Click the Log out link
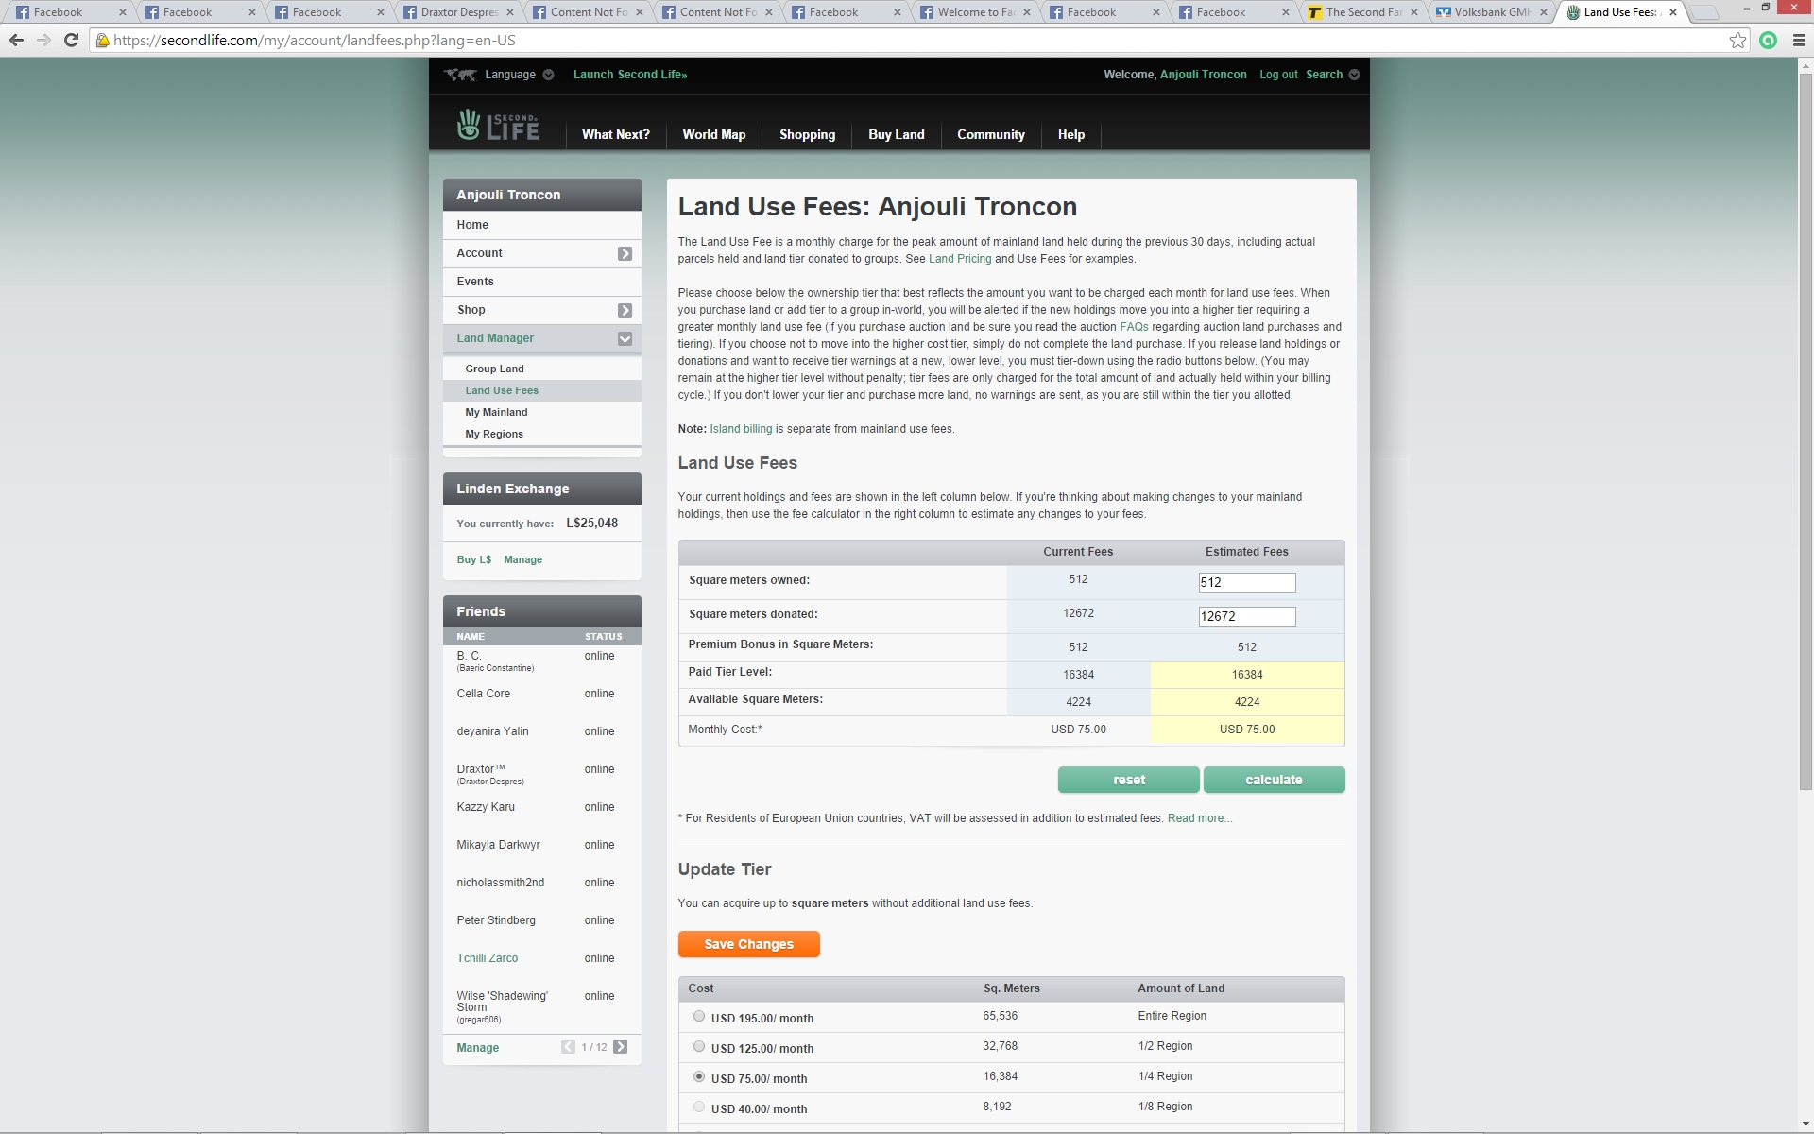 pos(1278,75)
